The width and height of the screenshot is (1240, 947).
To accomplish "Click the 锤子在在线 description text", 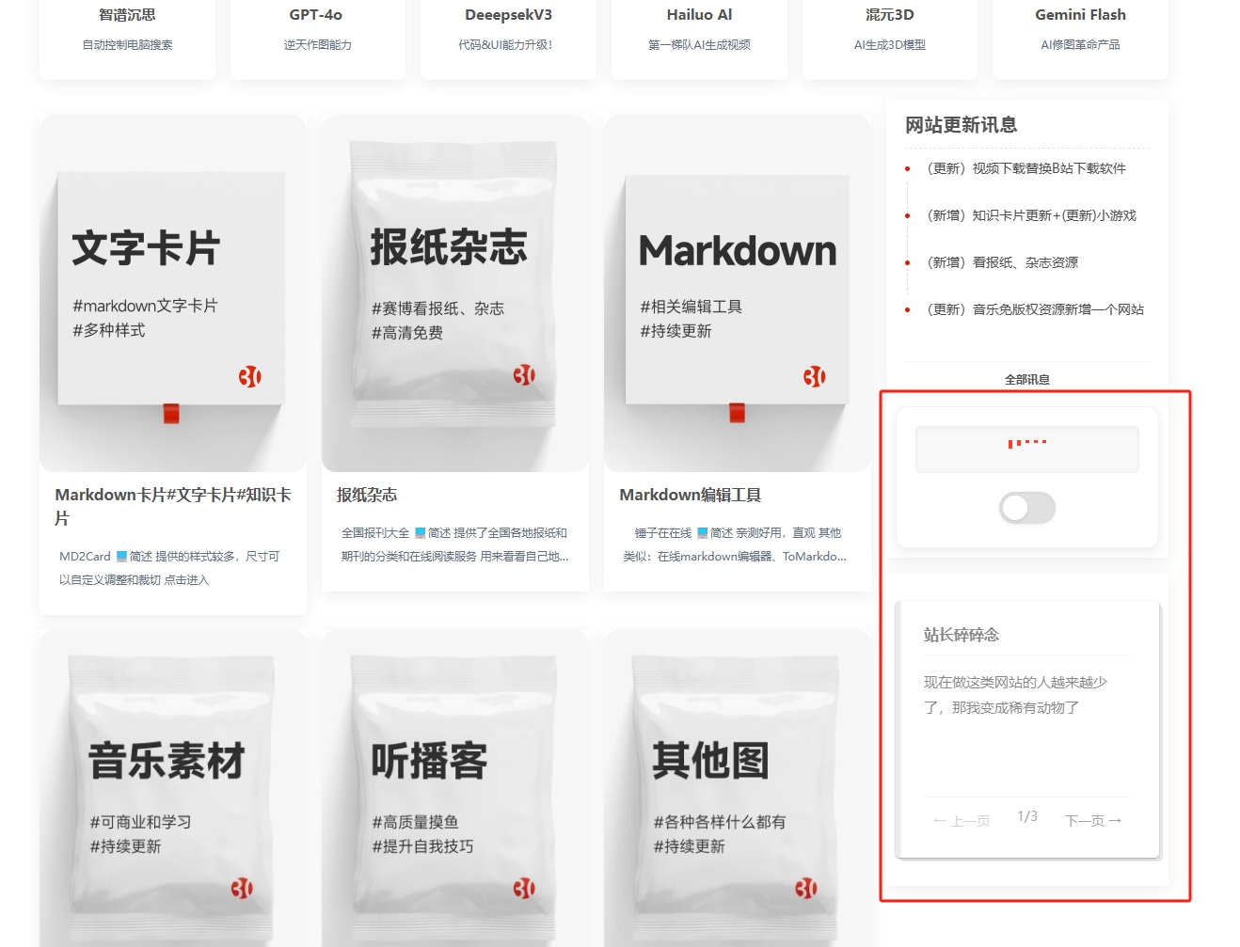I will (x=735, y=545).
